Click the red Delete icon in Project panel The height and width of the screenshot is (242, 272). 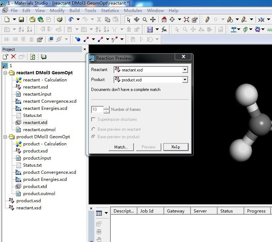14,57
